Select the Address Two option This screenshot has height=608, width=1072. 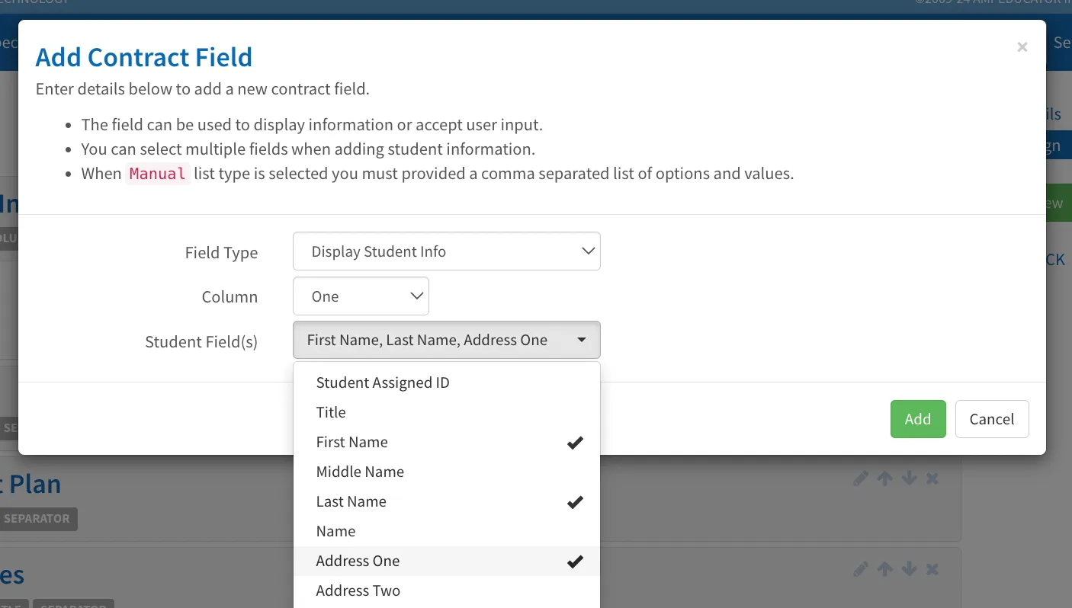pyautogui.click(x=447, y=590)
